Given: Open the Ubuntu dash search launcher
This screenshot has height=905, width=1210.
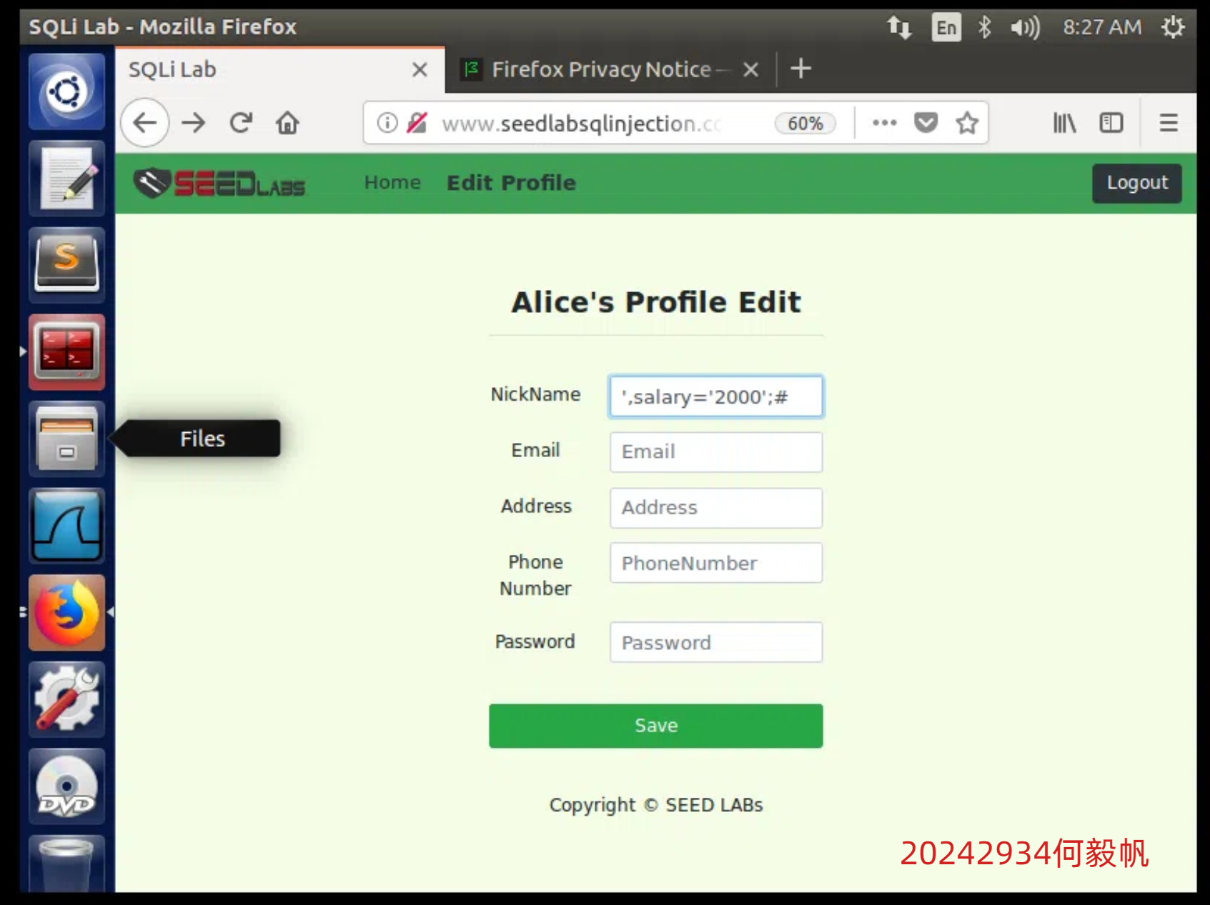Looking at the screenshot, I should 66,91.
